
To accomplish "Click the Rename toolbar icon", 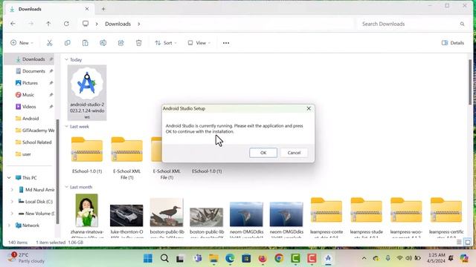I will coord(103,43).
